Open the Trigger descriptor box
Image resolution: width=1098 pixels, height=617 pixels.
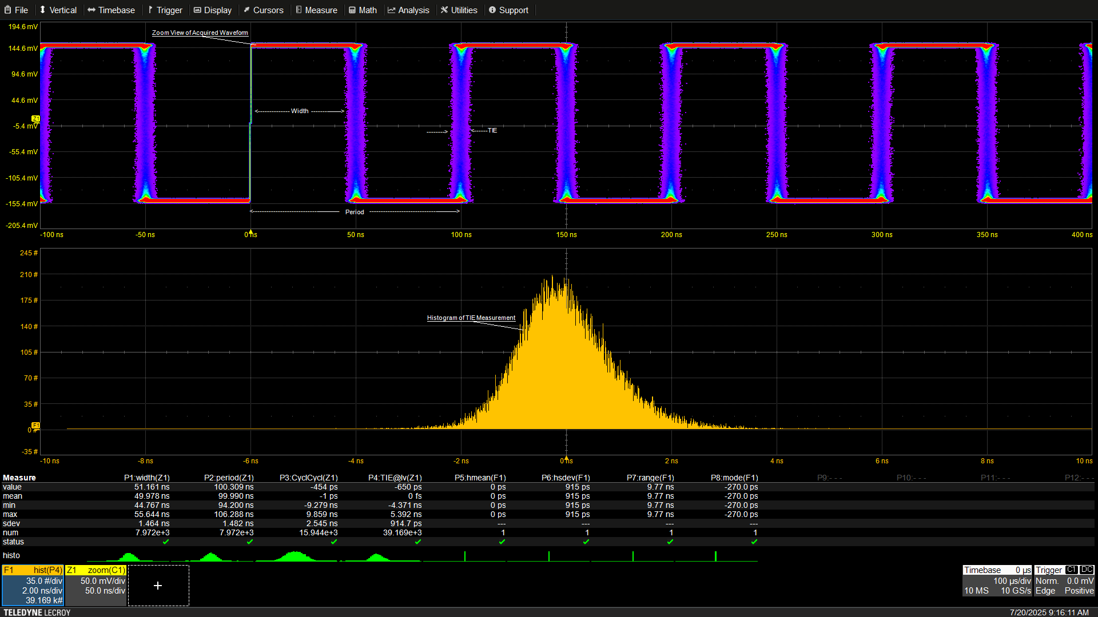[1064, 581]
